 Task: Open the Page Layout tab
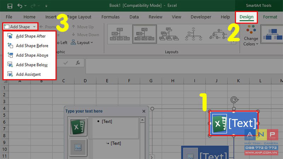click(79, 17)
